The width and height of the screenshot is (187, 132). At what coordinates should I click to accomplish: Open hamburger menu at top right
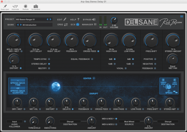[182, 16]
